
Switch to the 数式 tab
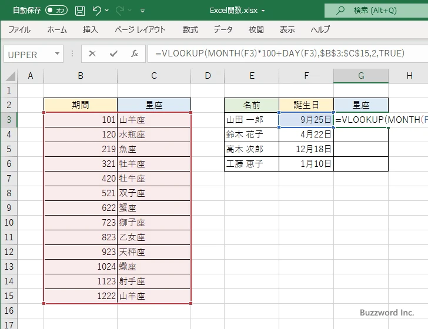point(190,29)
